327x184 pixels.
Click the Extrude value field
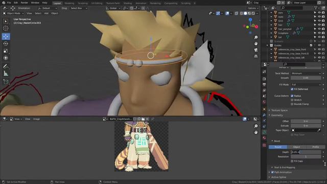coord(306,126)
